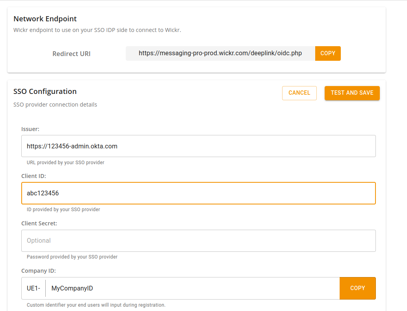The width and height of the screenshot is (407, 311).
Task: Click into the Client ID field
Action: (x=198, y=193)
